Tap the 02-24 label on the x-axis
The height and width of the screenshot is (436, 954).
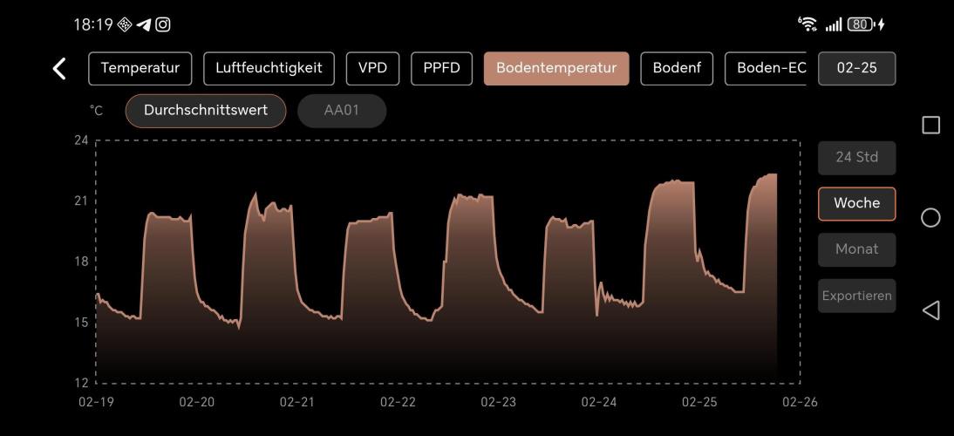coord(599,402)
